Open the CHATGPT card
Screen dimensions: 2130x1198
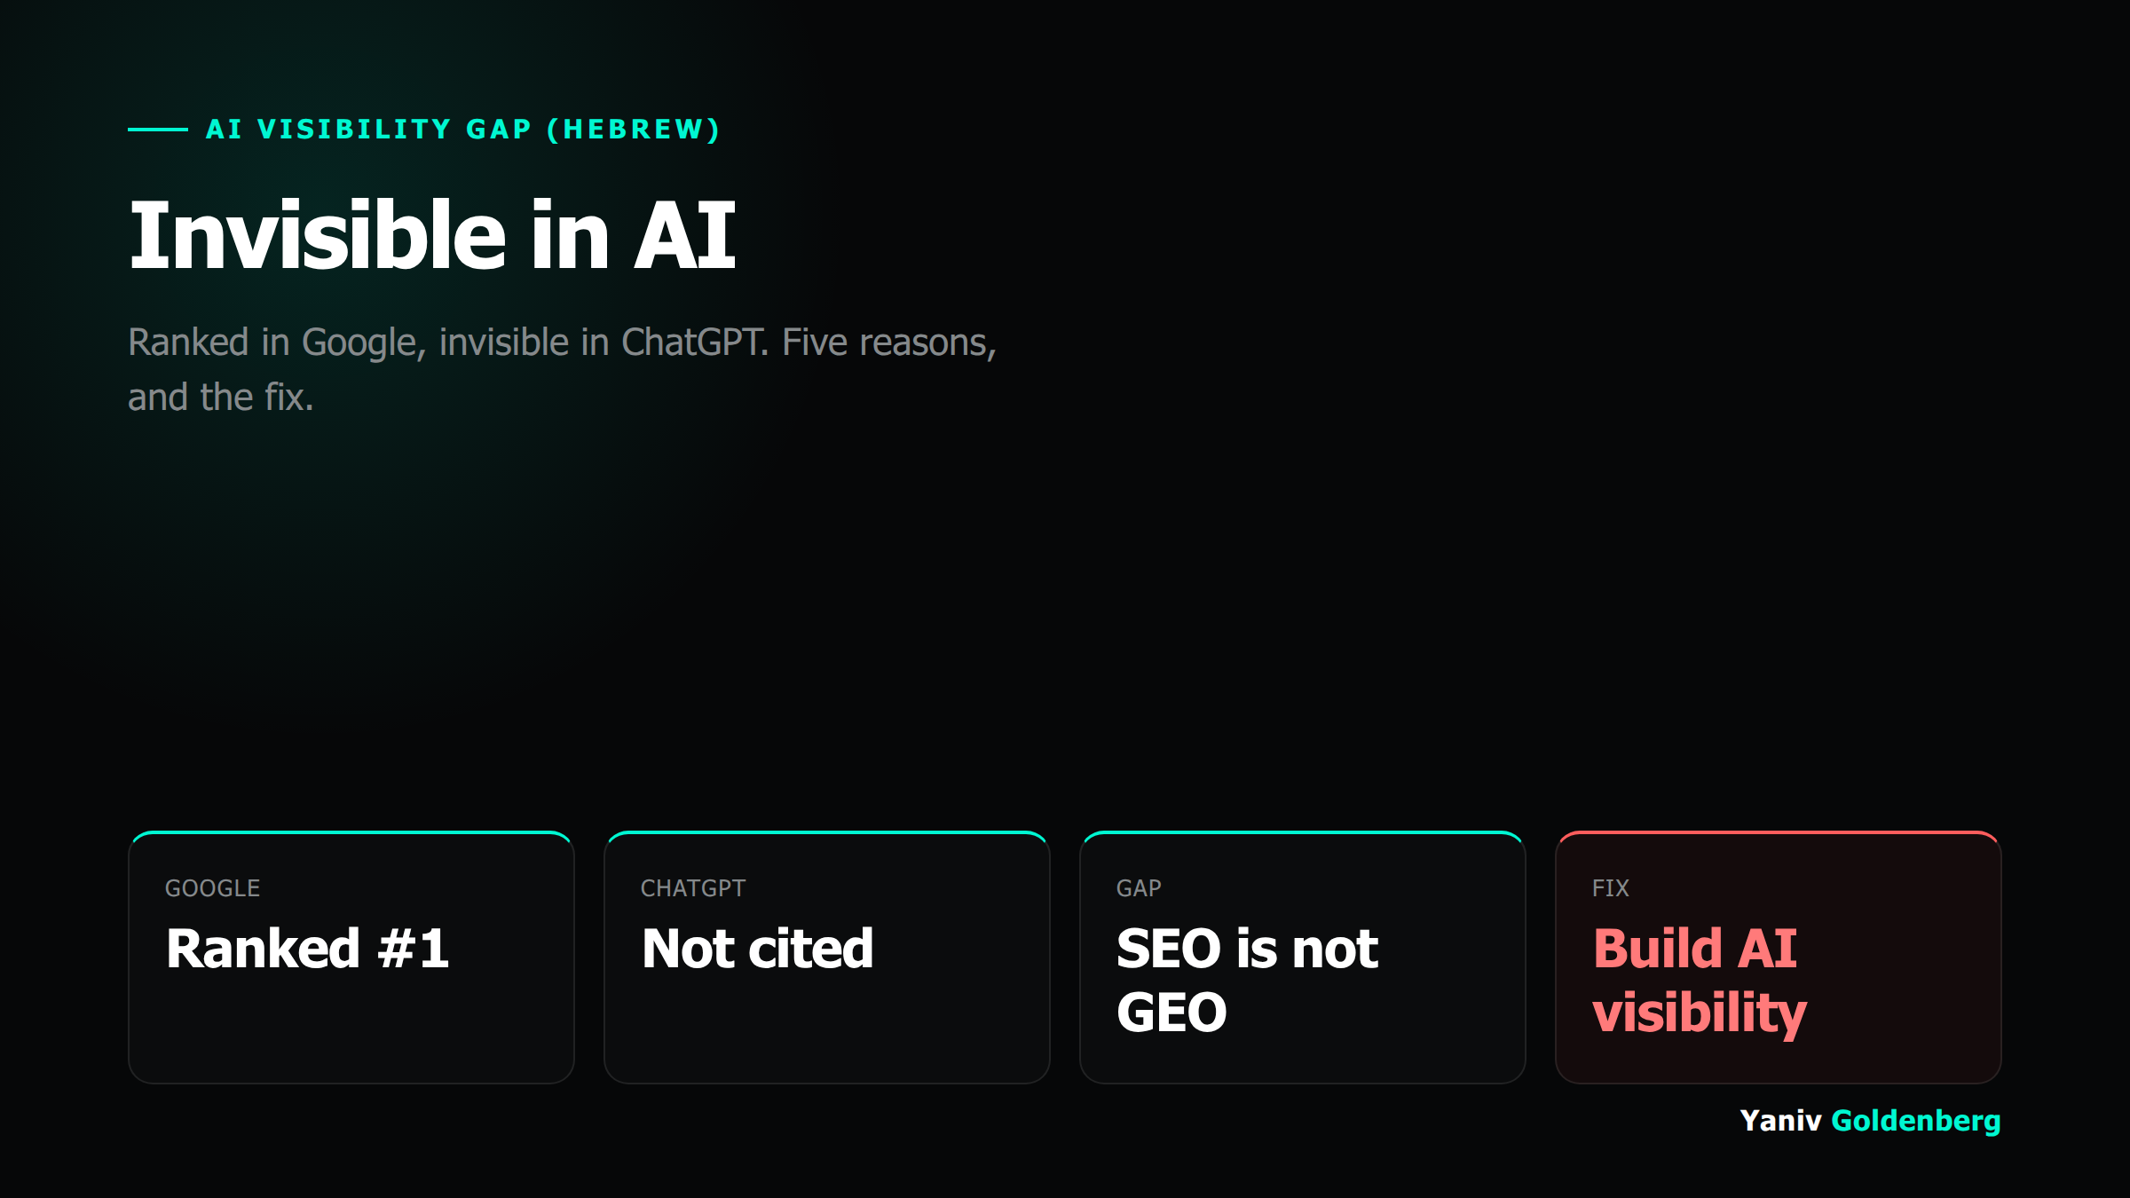tap(827, 958)
